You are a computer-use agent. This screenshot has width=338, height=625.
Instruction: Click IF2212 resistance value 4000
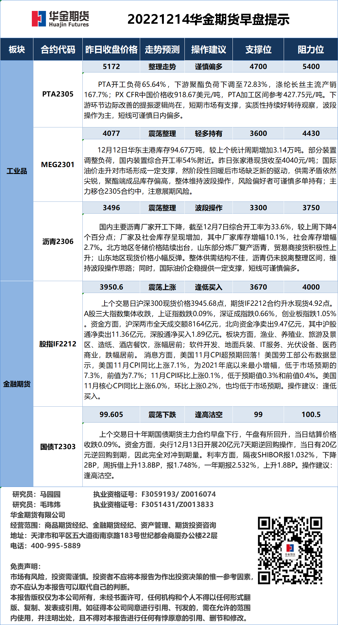(x=311, y=287)
